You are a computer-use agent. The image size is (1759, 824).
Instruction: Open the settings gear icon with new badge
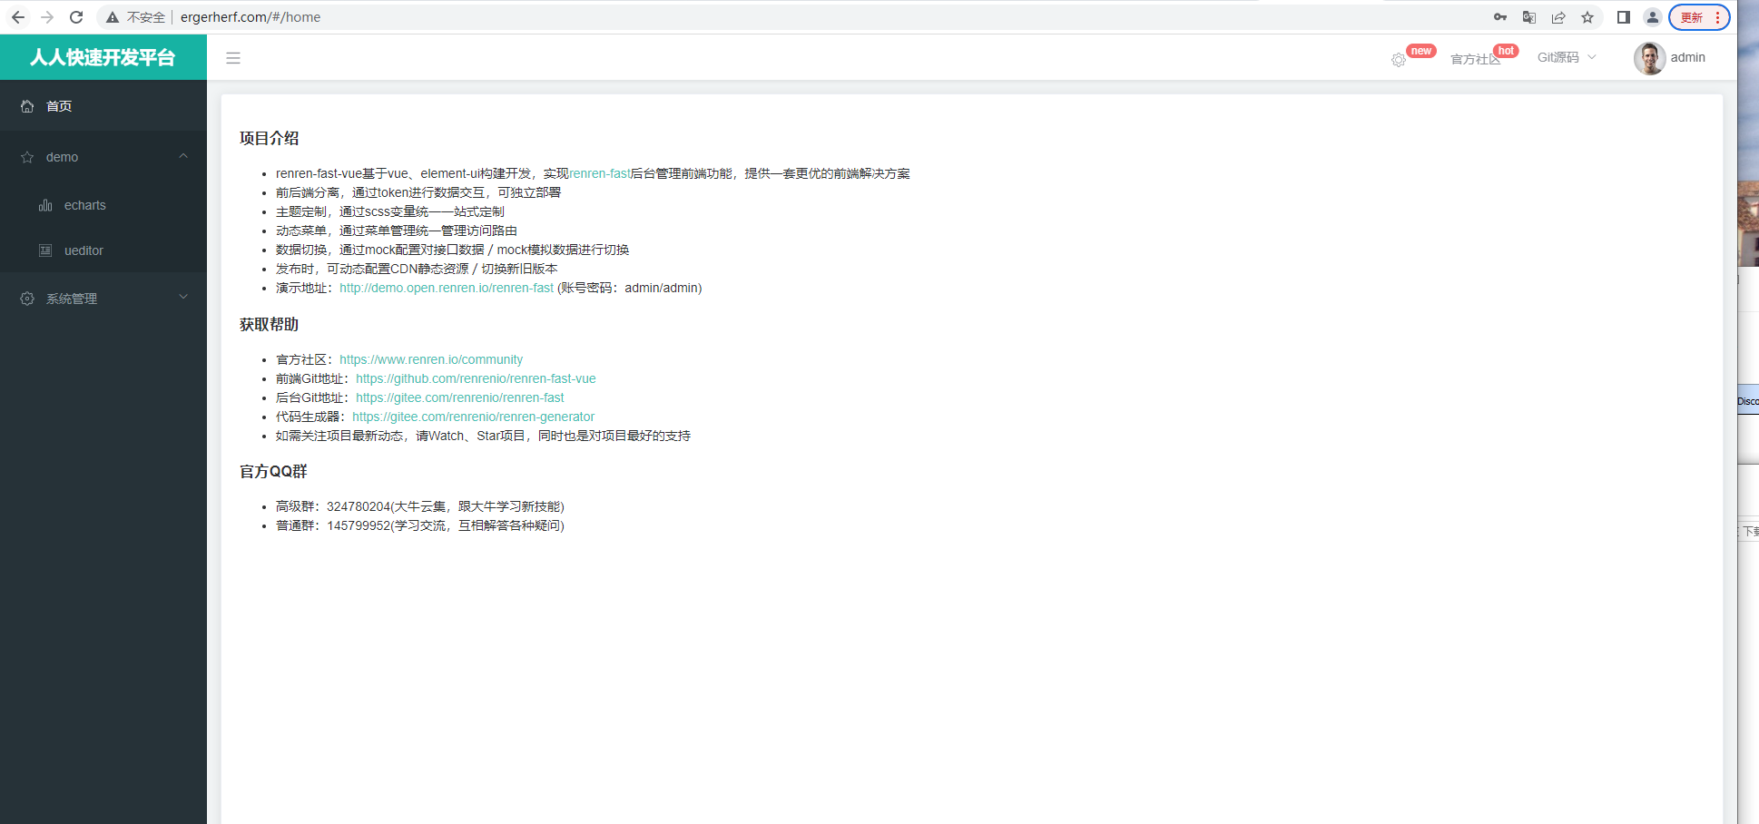point(1399,60)
